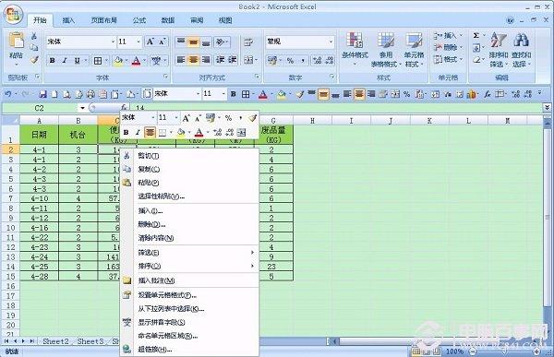Click the Format Painter brush in ribbon clipboard group

pyautogui.click(x=34, y=59)
